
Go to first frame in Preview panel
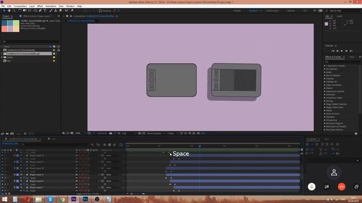(333, 51)
